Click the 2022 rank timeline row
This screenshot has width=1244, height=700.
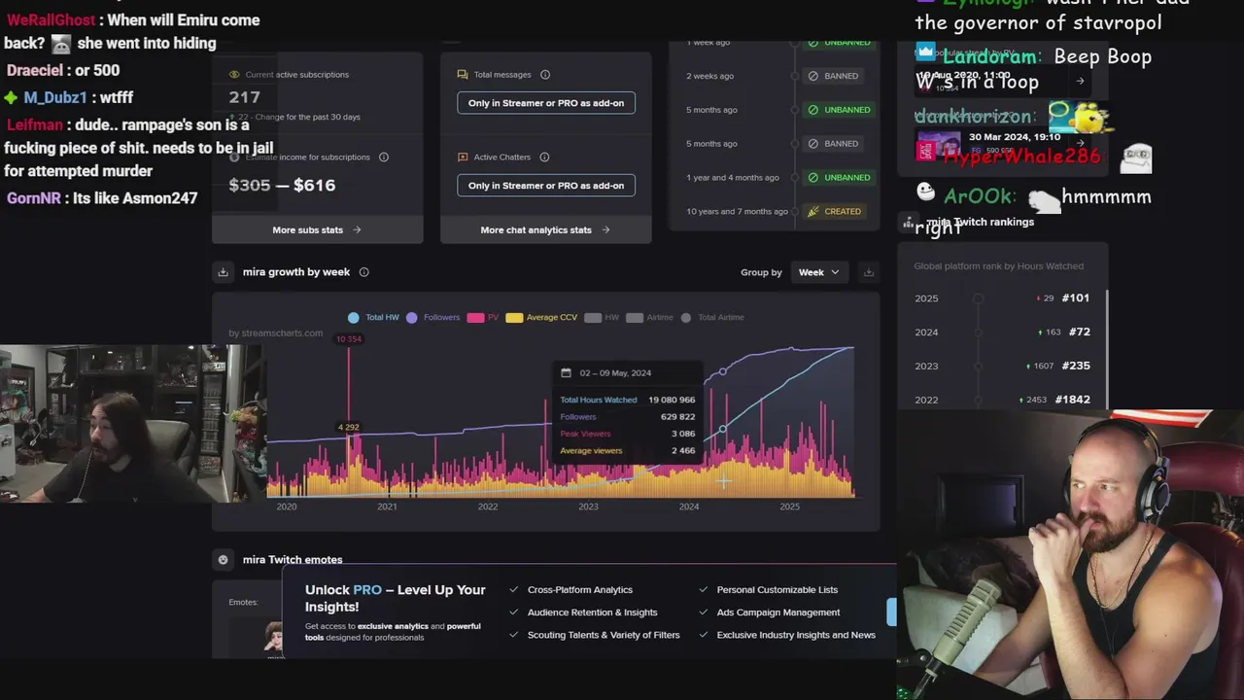[1002, 400]
